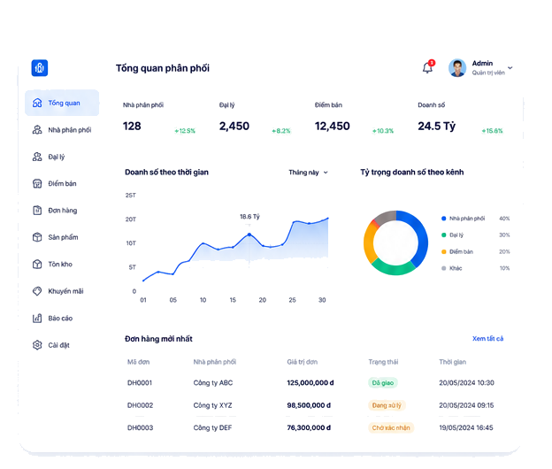The width and height of the screenshot is (552, 469).
Task: Open the Báo cáo menu label
Action: click(x=60, y=318)
